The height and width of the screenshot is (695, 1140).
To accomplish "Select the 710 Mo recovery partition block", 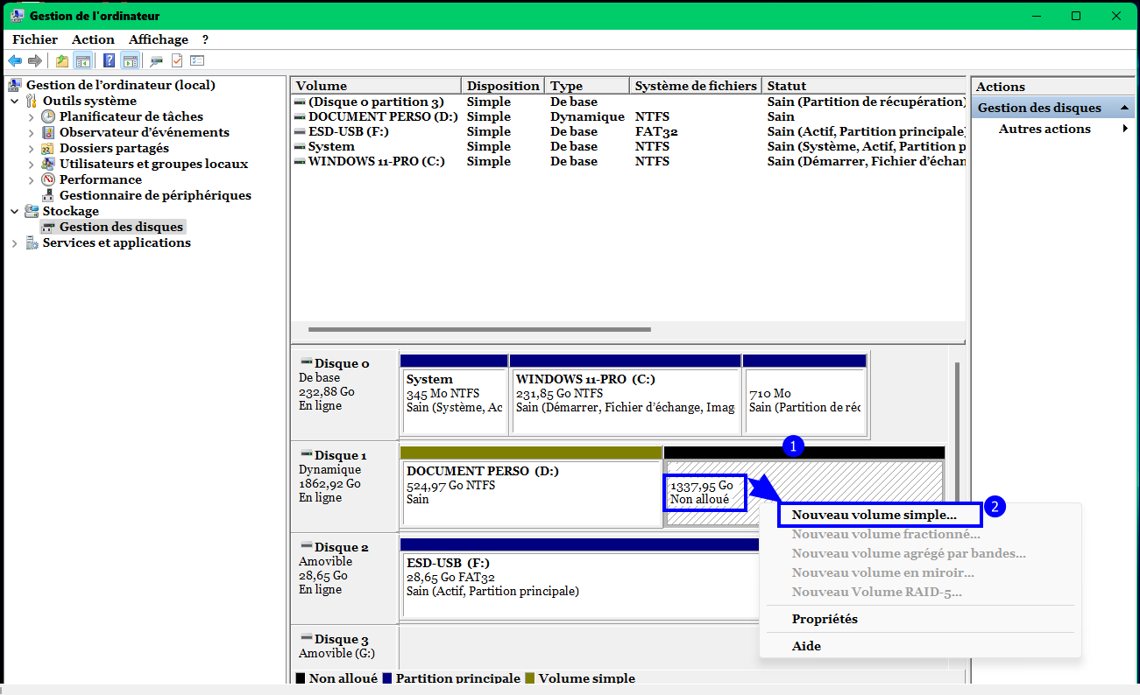I will pyautogui.click(x=804, y=394).
